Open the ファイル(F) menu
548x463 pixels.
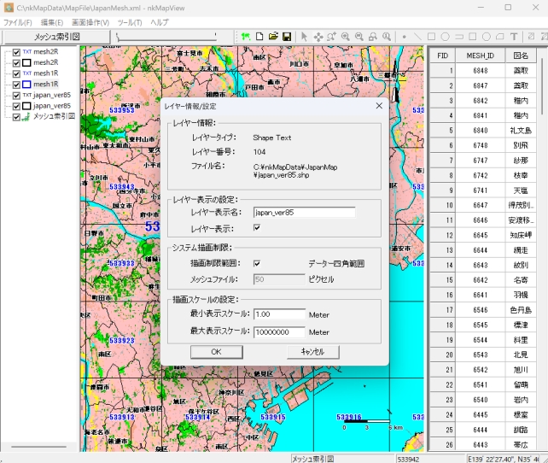point(17,22)
